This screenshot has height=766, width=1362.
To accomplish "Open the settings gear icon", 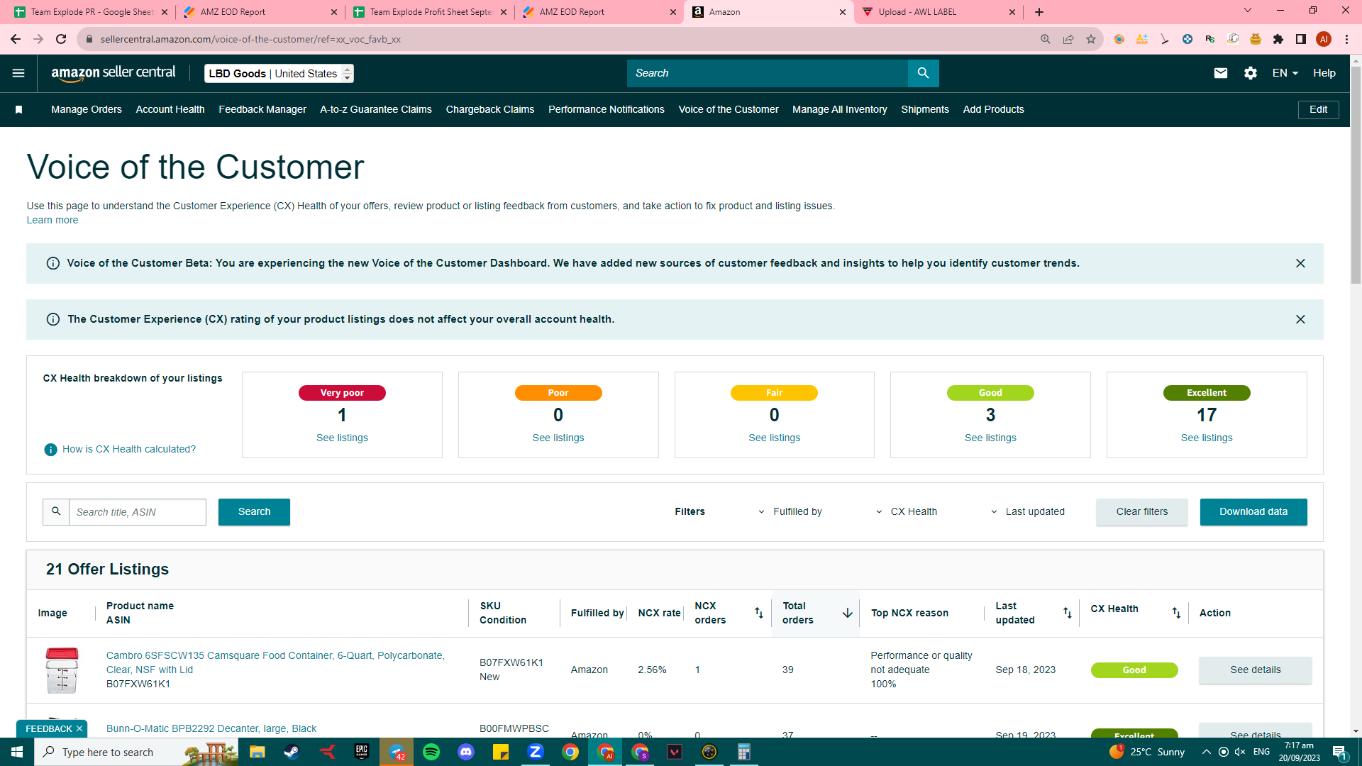I will 1251,73.
